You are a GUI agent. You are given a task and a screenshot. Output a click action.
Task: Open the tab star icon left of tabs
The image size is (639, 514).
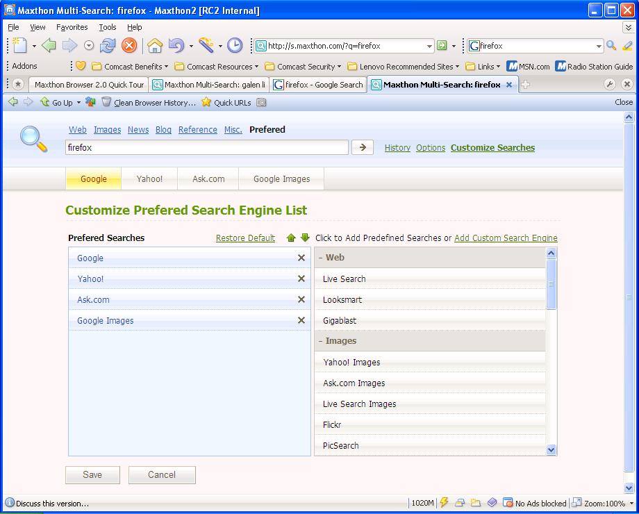point(17,84)
